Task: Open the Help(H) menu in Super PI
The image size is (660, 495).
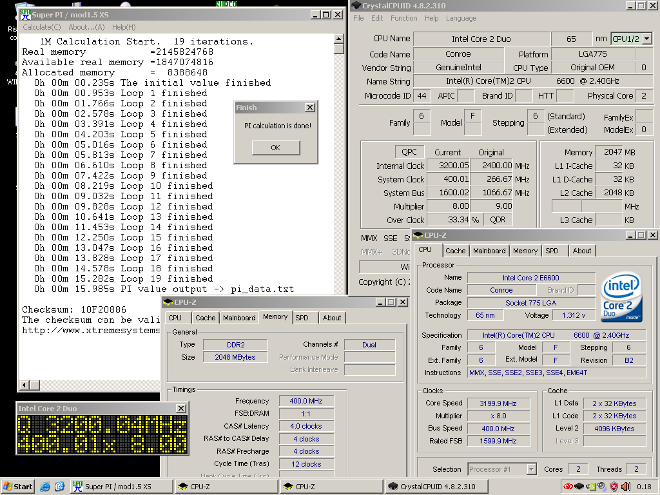Action: click(124, 27)
